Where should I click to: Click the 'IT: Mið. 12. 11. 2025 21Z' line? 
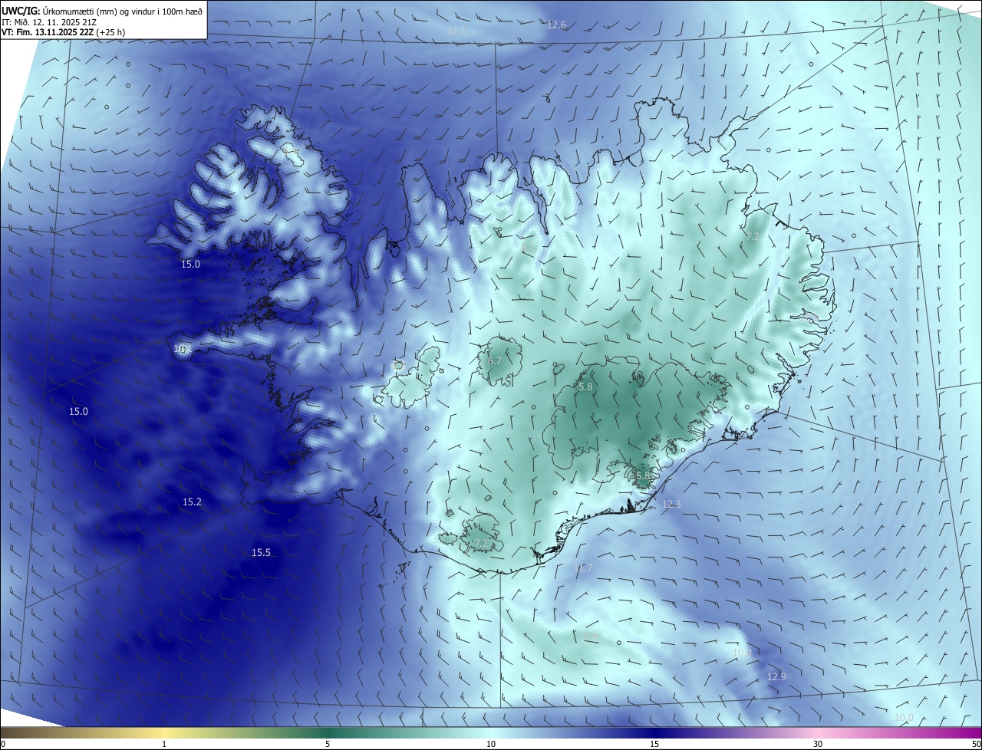tap(49, 22)
